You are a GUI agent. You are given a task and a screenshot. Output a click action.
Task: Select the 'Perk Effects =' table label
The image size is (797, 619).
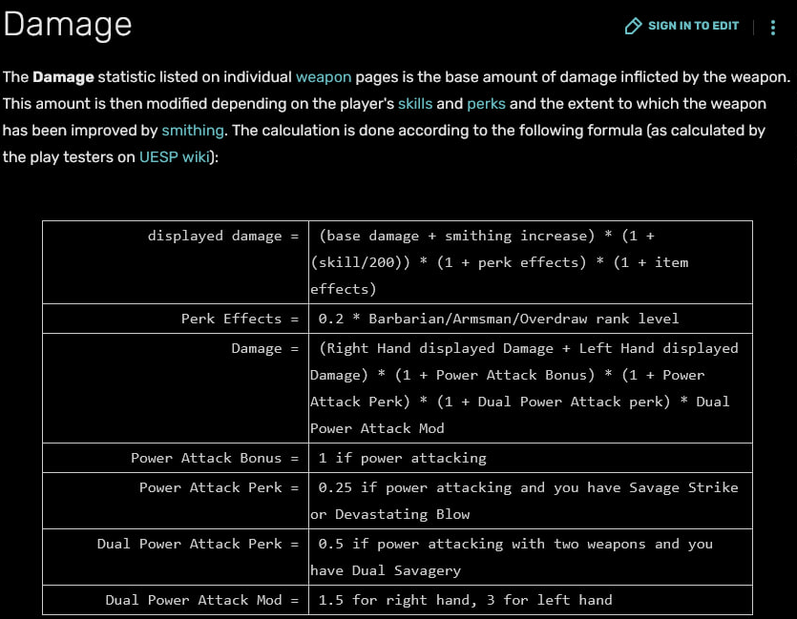240,319
